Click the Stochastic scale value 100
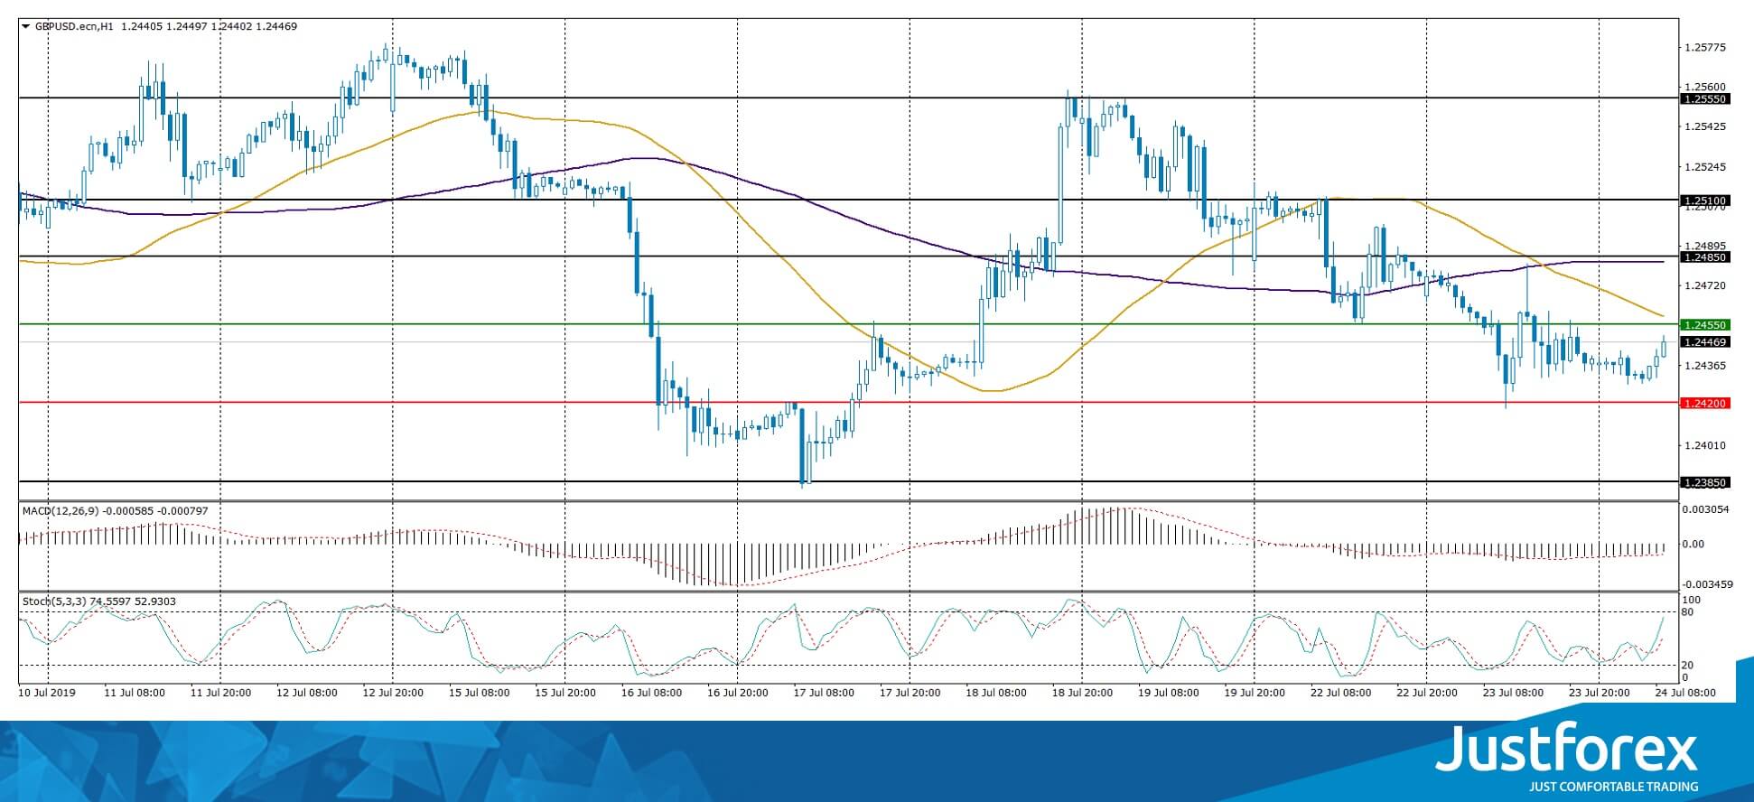1754x802 pixels. click(x=1693, y=600)
